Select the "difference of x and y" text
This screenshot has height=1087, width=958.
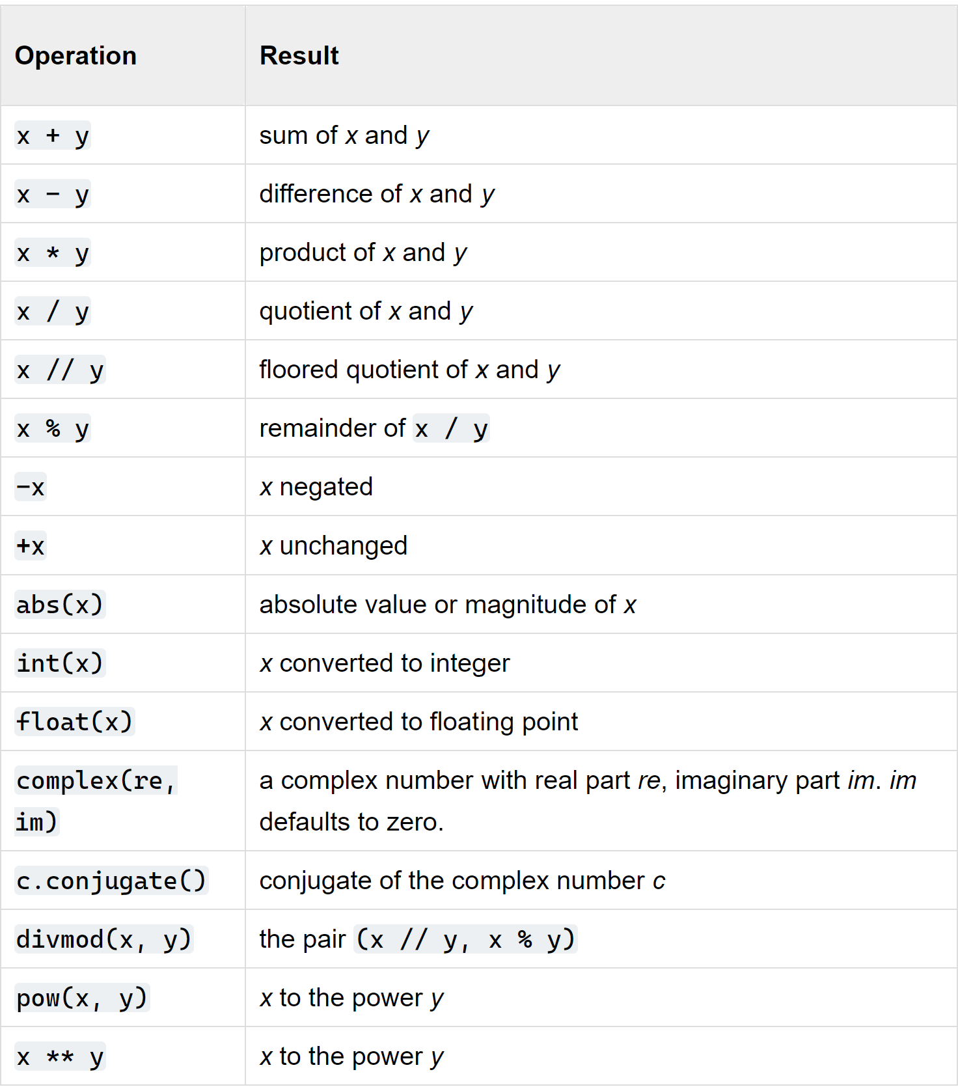point(377,194)
